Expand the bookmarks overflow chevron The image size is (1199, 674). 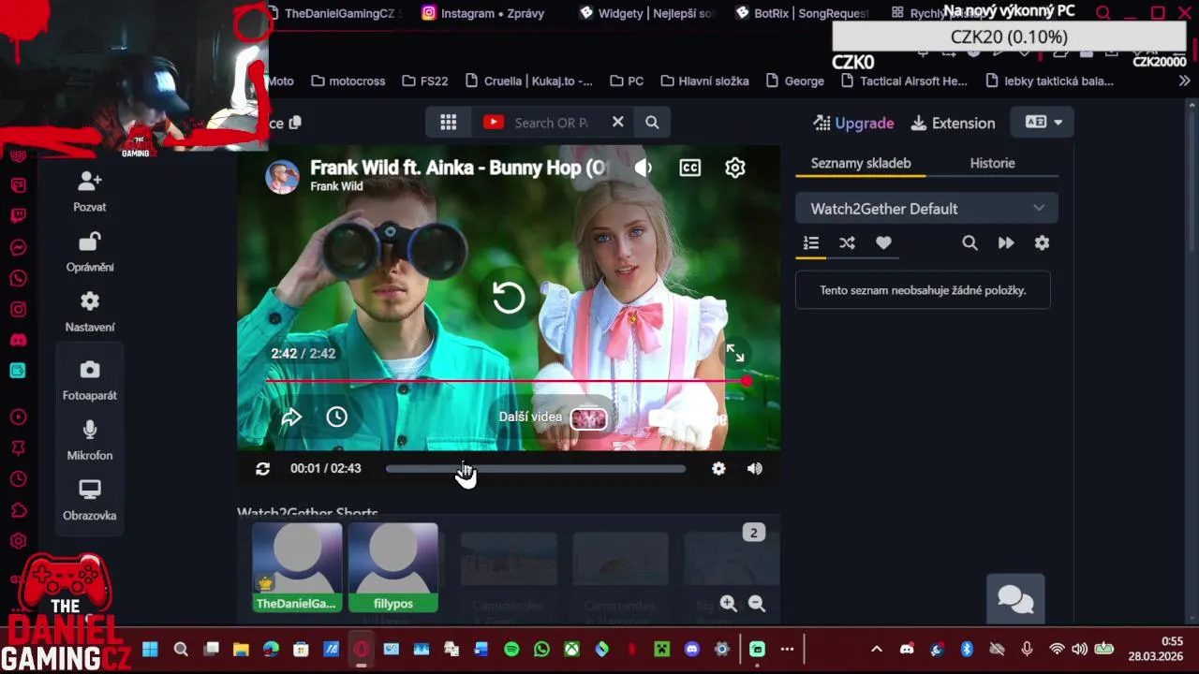[x=1184, y=81]
